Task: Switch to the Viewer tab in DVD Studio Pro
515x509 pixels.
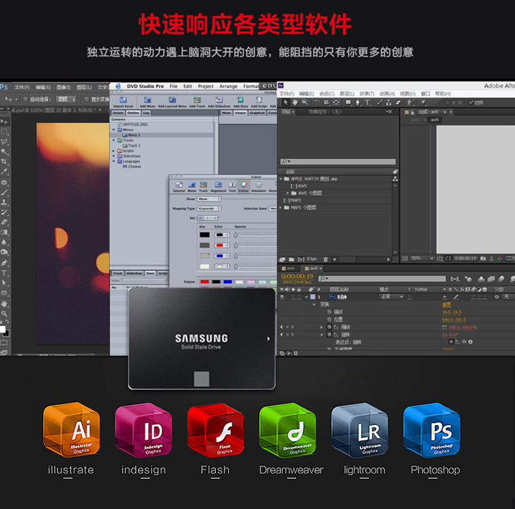Action: click(240, 113)
